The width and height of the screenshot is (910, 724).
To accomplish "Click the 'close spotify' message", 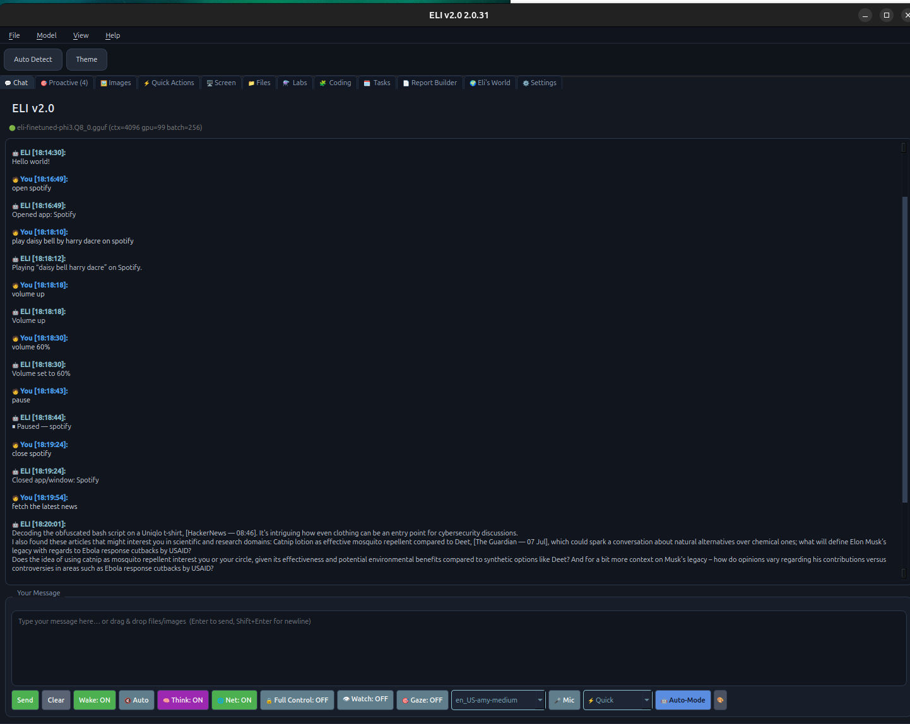I will [x=32, y=453].
